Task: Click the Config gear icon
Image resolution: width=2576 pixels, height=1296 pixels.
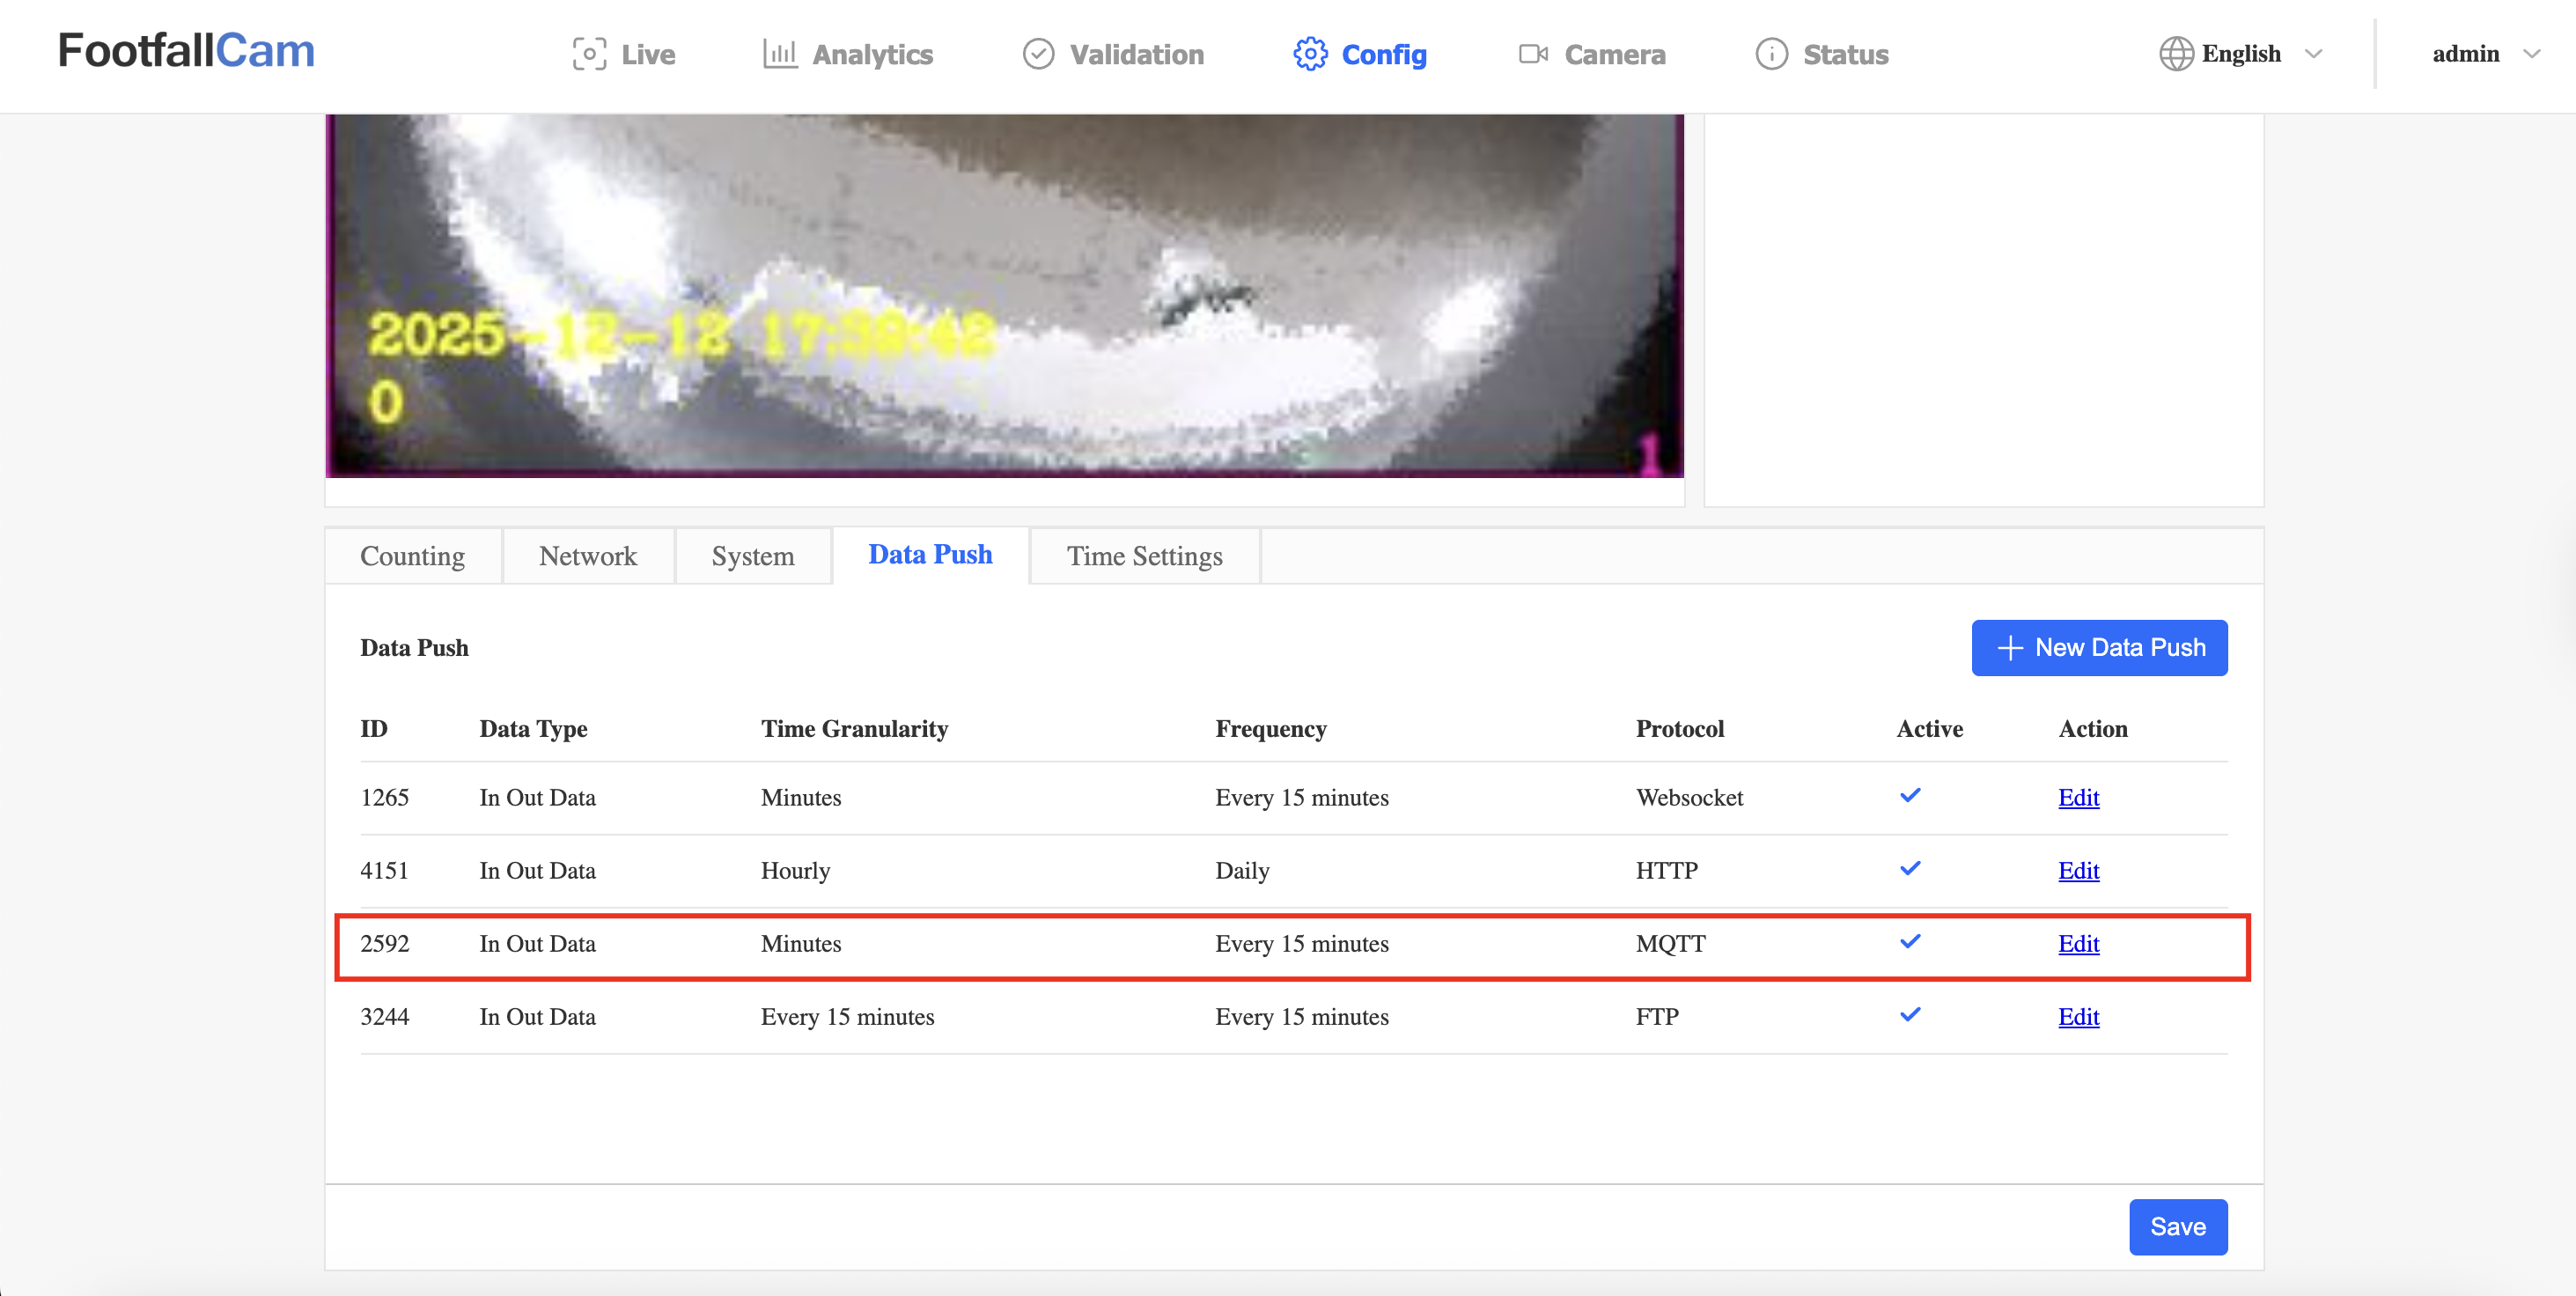Action: tap(1310, 54)
